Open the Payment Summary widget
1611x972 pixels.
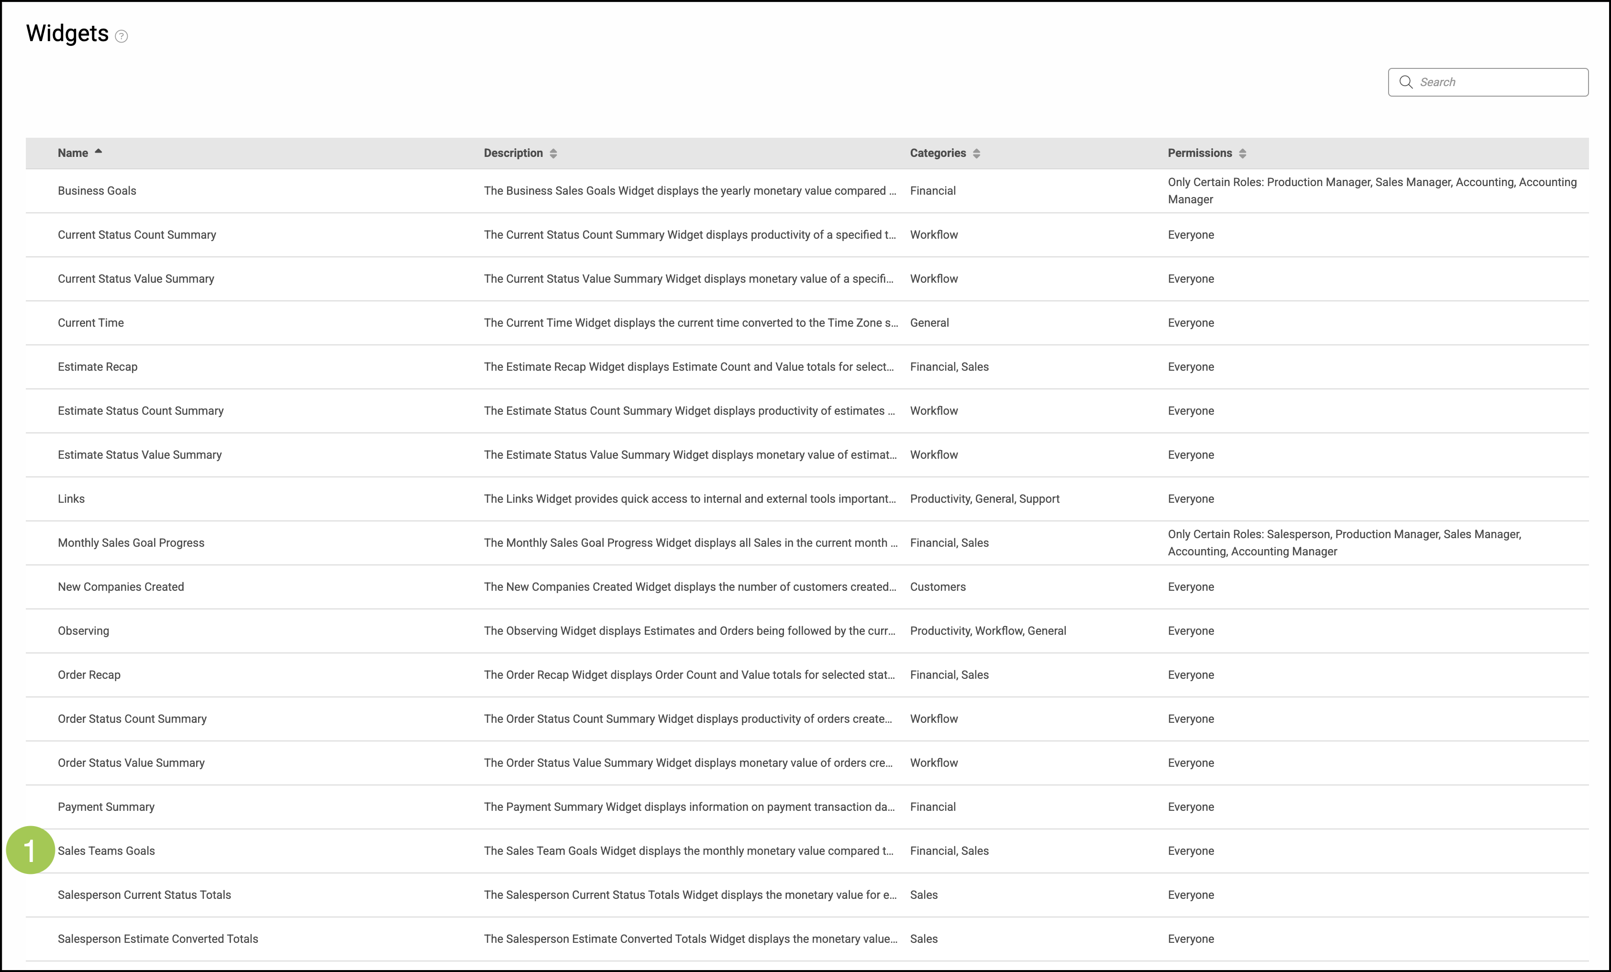coord(106,806)
